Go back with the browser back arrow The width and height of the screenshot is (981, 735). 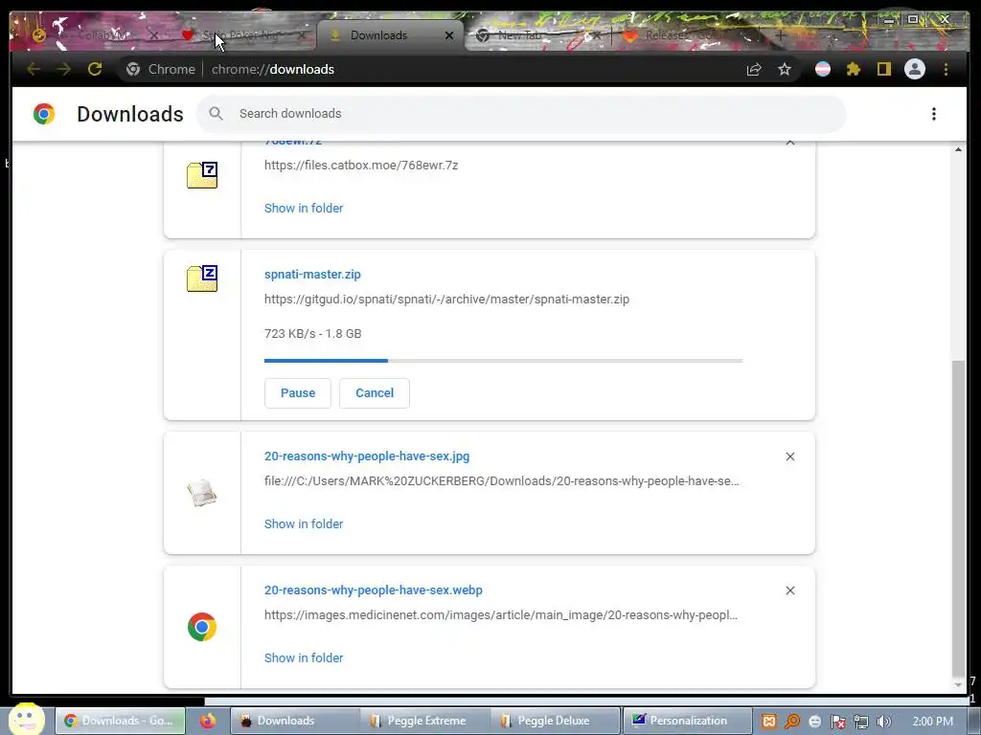point(34,69)
